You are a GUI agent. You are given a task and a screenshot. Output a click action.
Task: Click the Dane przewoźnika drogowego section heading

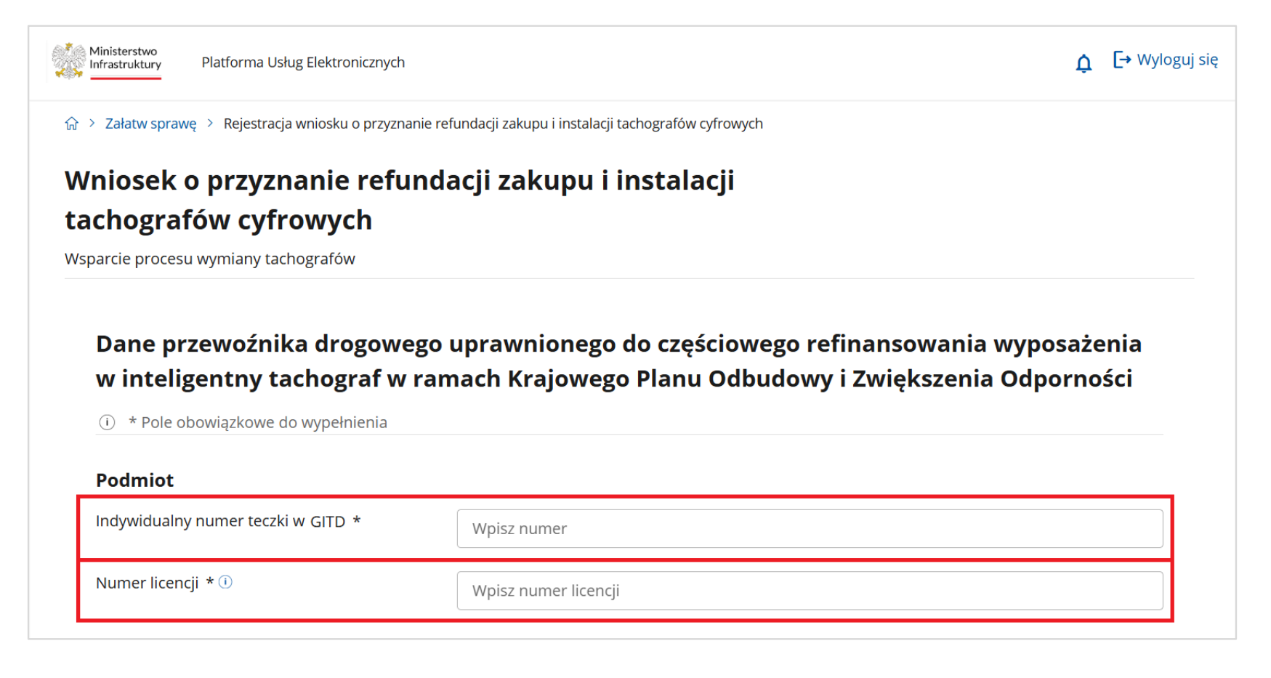point(618,361)
